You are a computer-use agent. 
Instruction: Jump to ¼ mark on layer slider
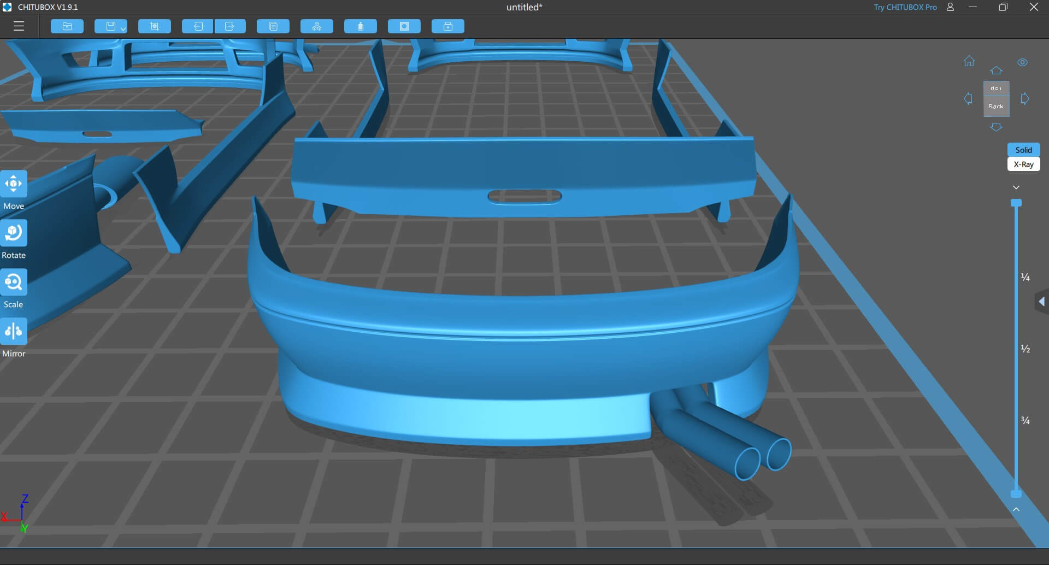1026,278
